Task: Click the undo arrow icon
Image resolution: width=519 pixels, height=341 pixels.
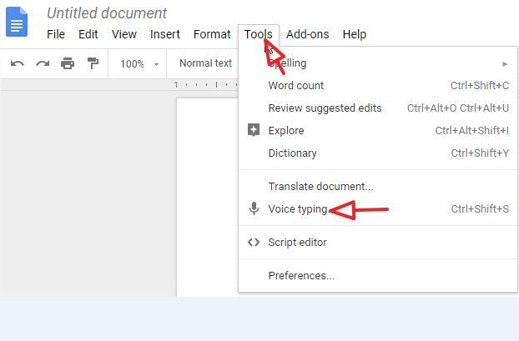Action: 18,63
